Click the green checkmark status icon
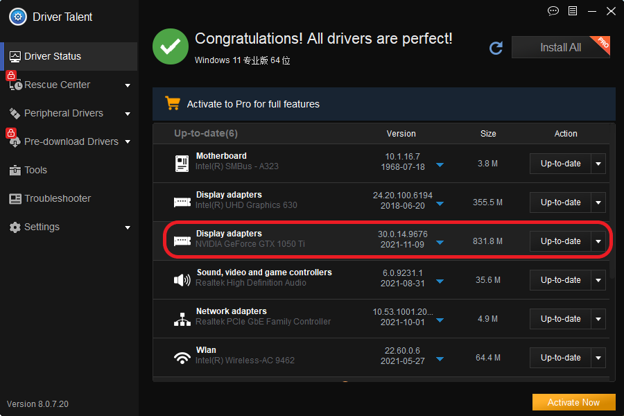 pos(171,46)
